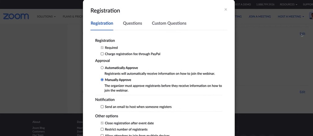Expand the Host a Meeting dropdown

(x=291, y=16)
